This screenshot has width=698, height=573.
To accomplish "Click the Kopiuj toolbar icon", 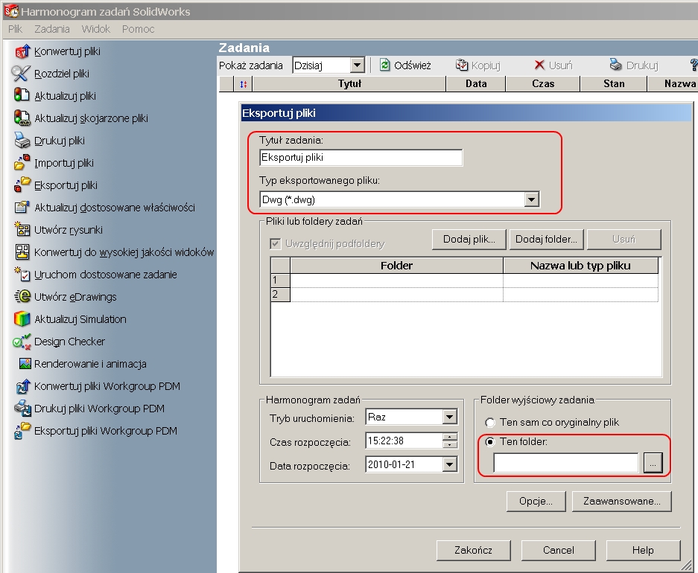I will coord(462,65).
